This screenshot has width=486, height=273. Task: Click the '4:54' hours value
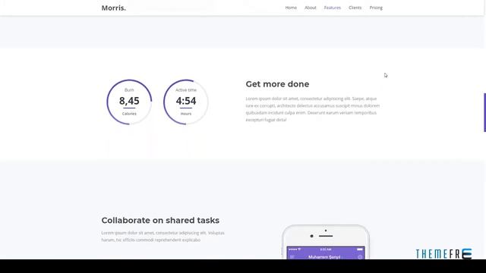point(186,101)
